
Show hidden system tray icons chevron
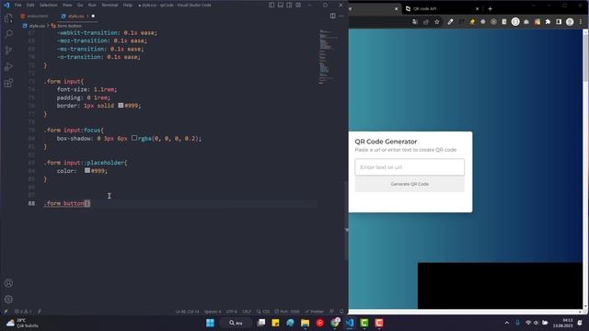point(507,323)
